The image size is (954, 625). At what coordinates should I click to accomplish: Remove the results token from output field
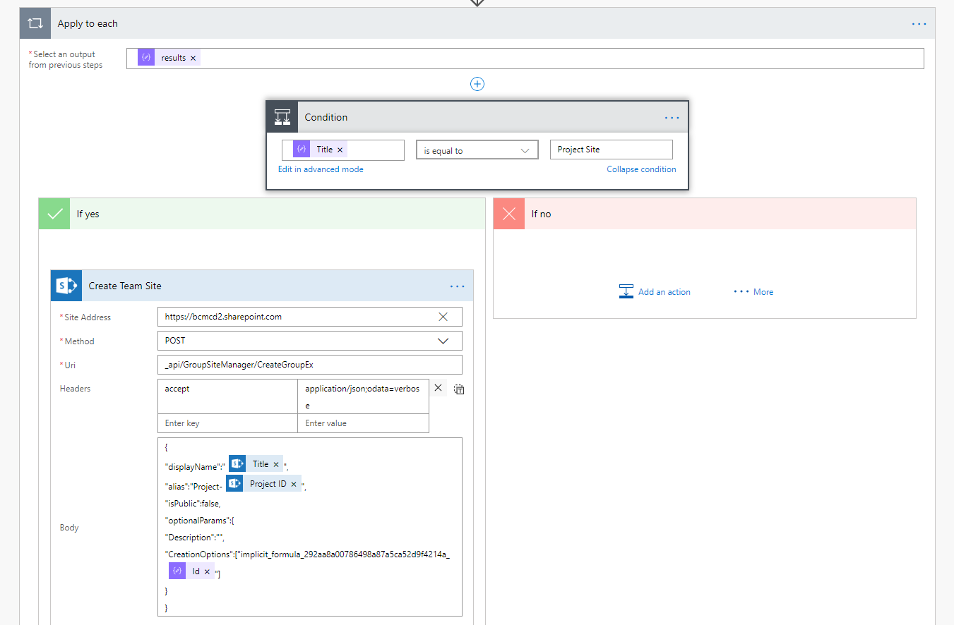193,59
